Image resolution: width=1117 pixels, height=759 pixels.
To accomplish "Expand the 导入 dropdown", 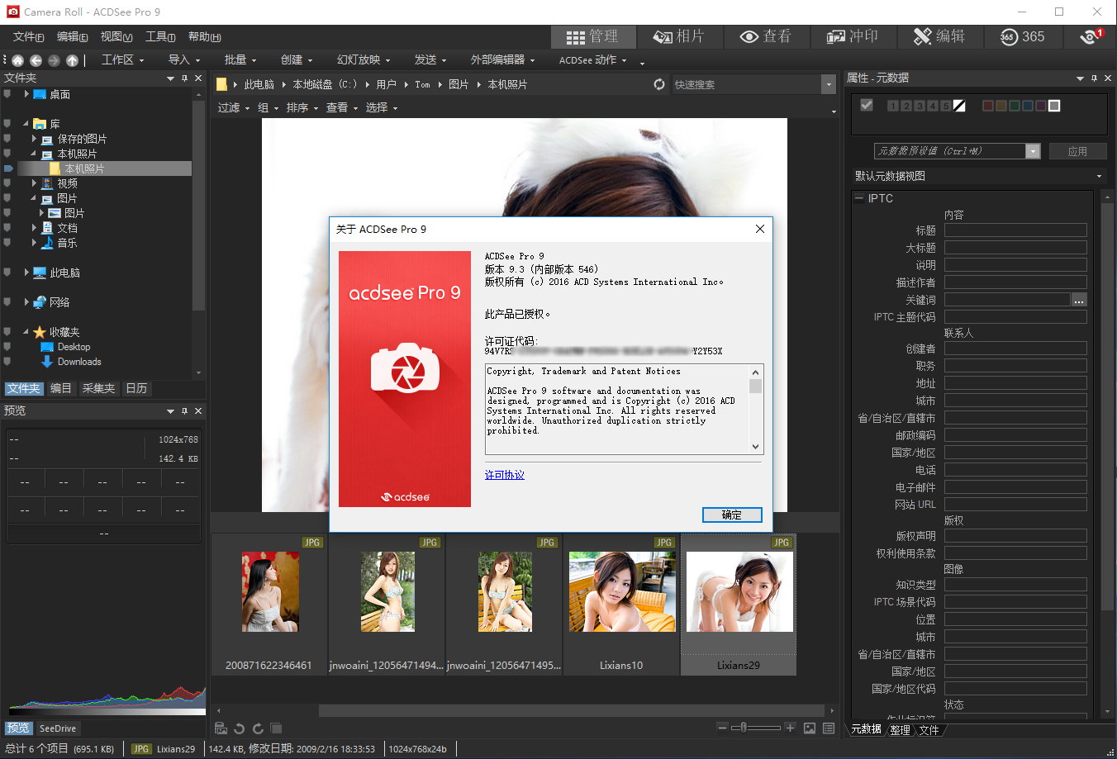I will 184,59.
